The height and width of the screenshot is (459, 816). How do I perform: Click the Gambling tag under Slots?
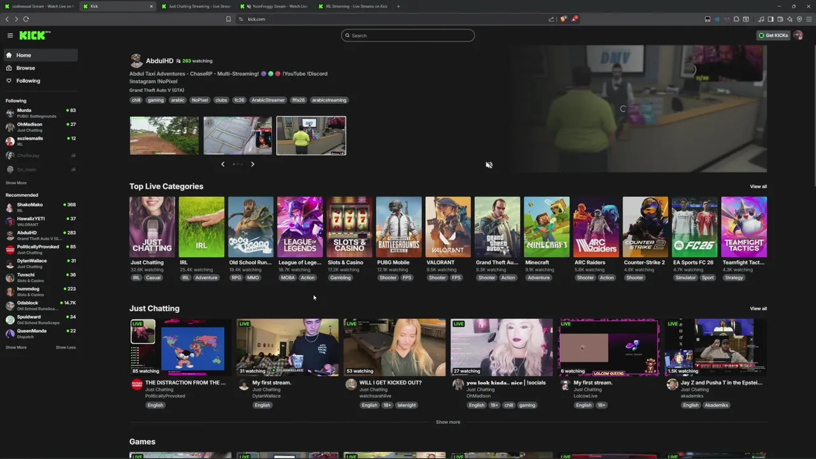340,278
